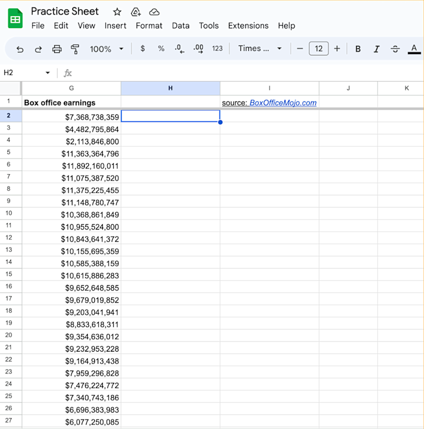
Task: Open the 123 number format menu
Action: [x=217, y=48]
